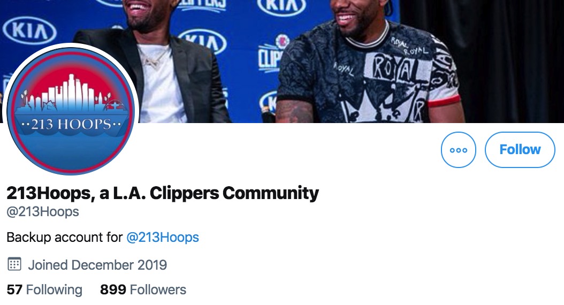This screenshot has height=305, width=564.
Task: Click the gray @213Hoops handle under name
Action: 43,212
